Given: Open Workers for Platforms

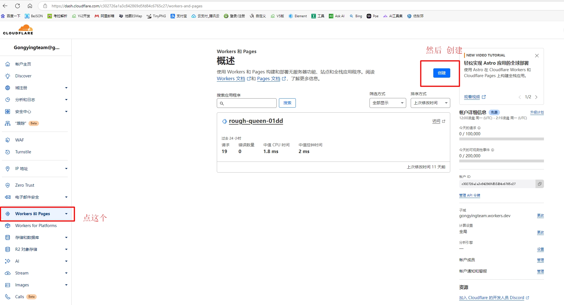Looking at the screenshot, I should pyautogui.click(x=35, y=226).
